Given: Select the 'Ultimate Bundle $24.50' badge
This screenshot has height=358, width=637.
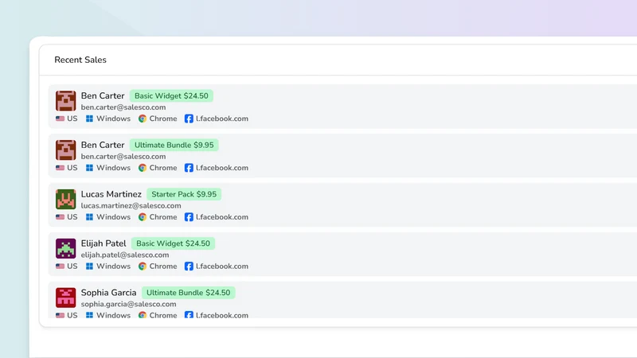Looking at the screenshot, I should tap(188, 293).
